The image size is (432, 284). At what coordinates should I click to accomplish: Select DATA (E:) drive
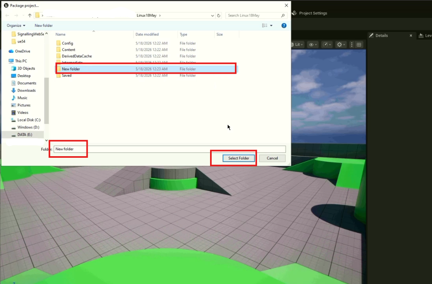coord(22,135)
